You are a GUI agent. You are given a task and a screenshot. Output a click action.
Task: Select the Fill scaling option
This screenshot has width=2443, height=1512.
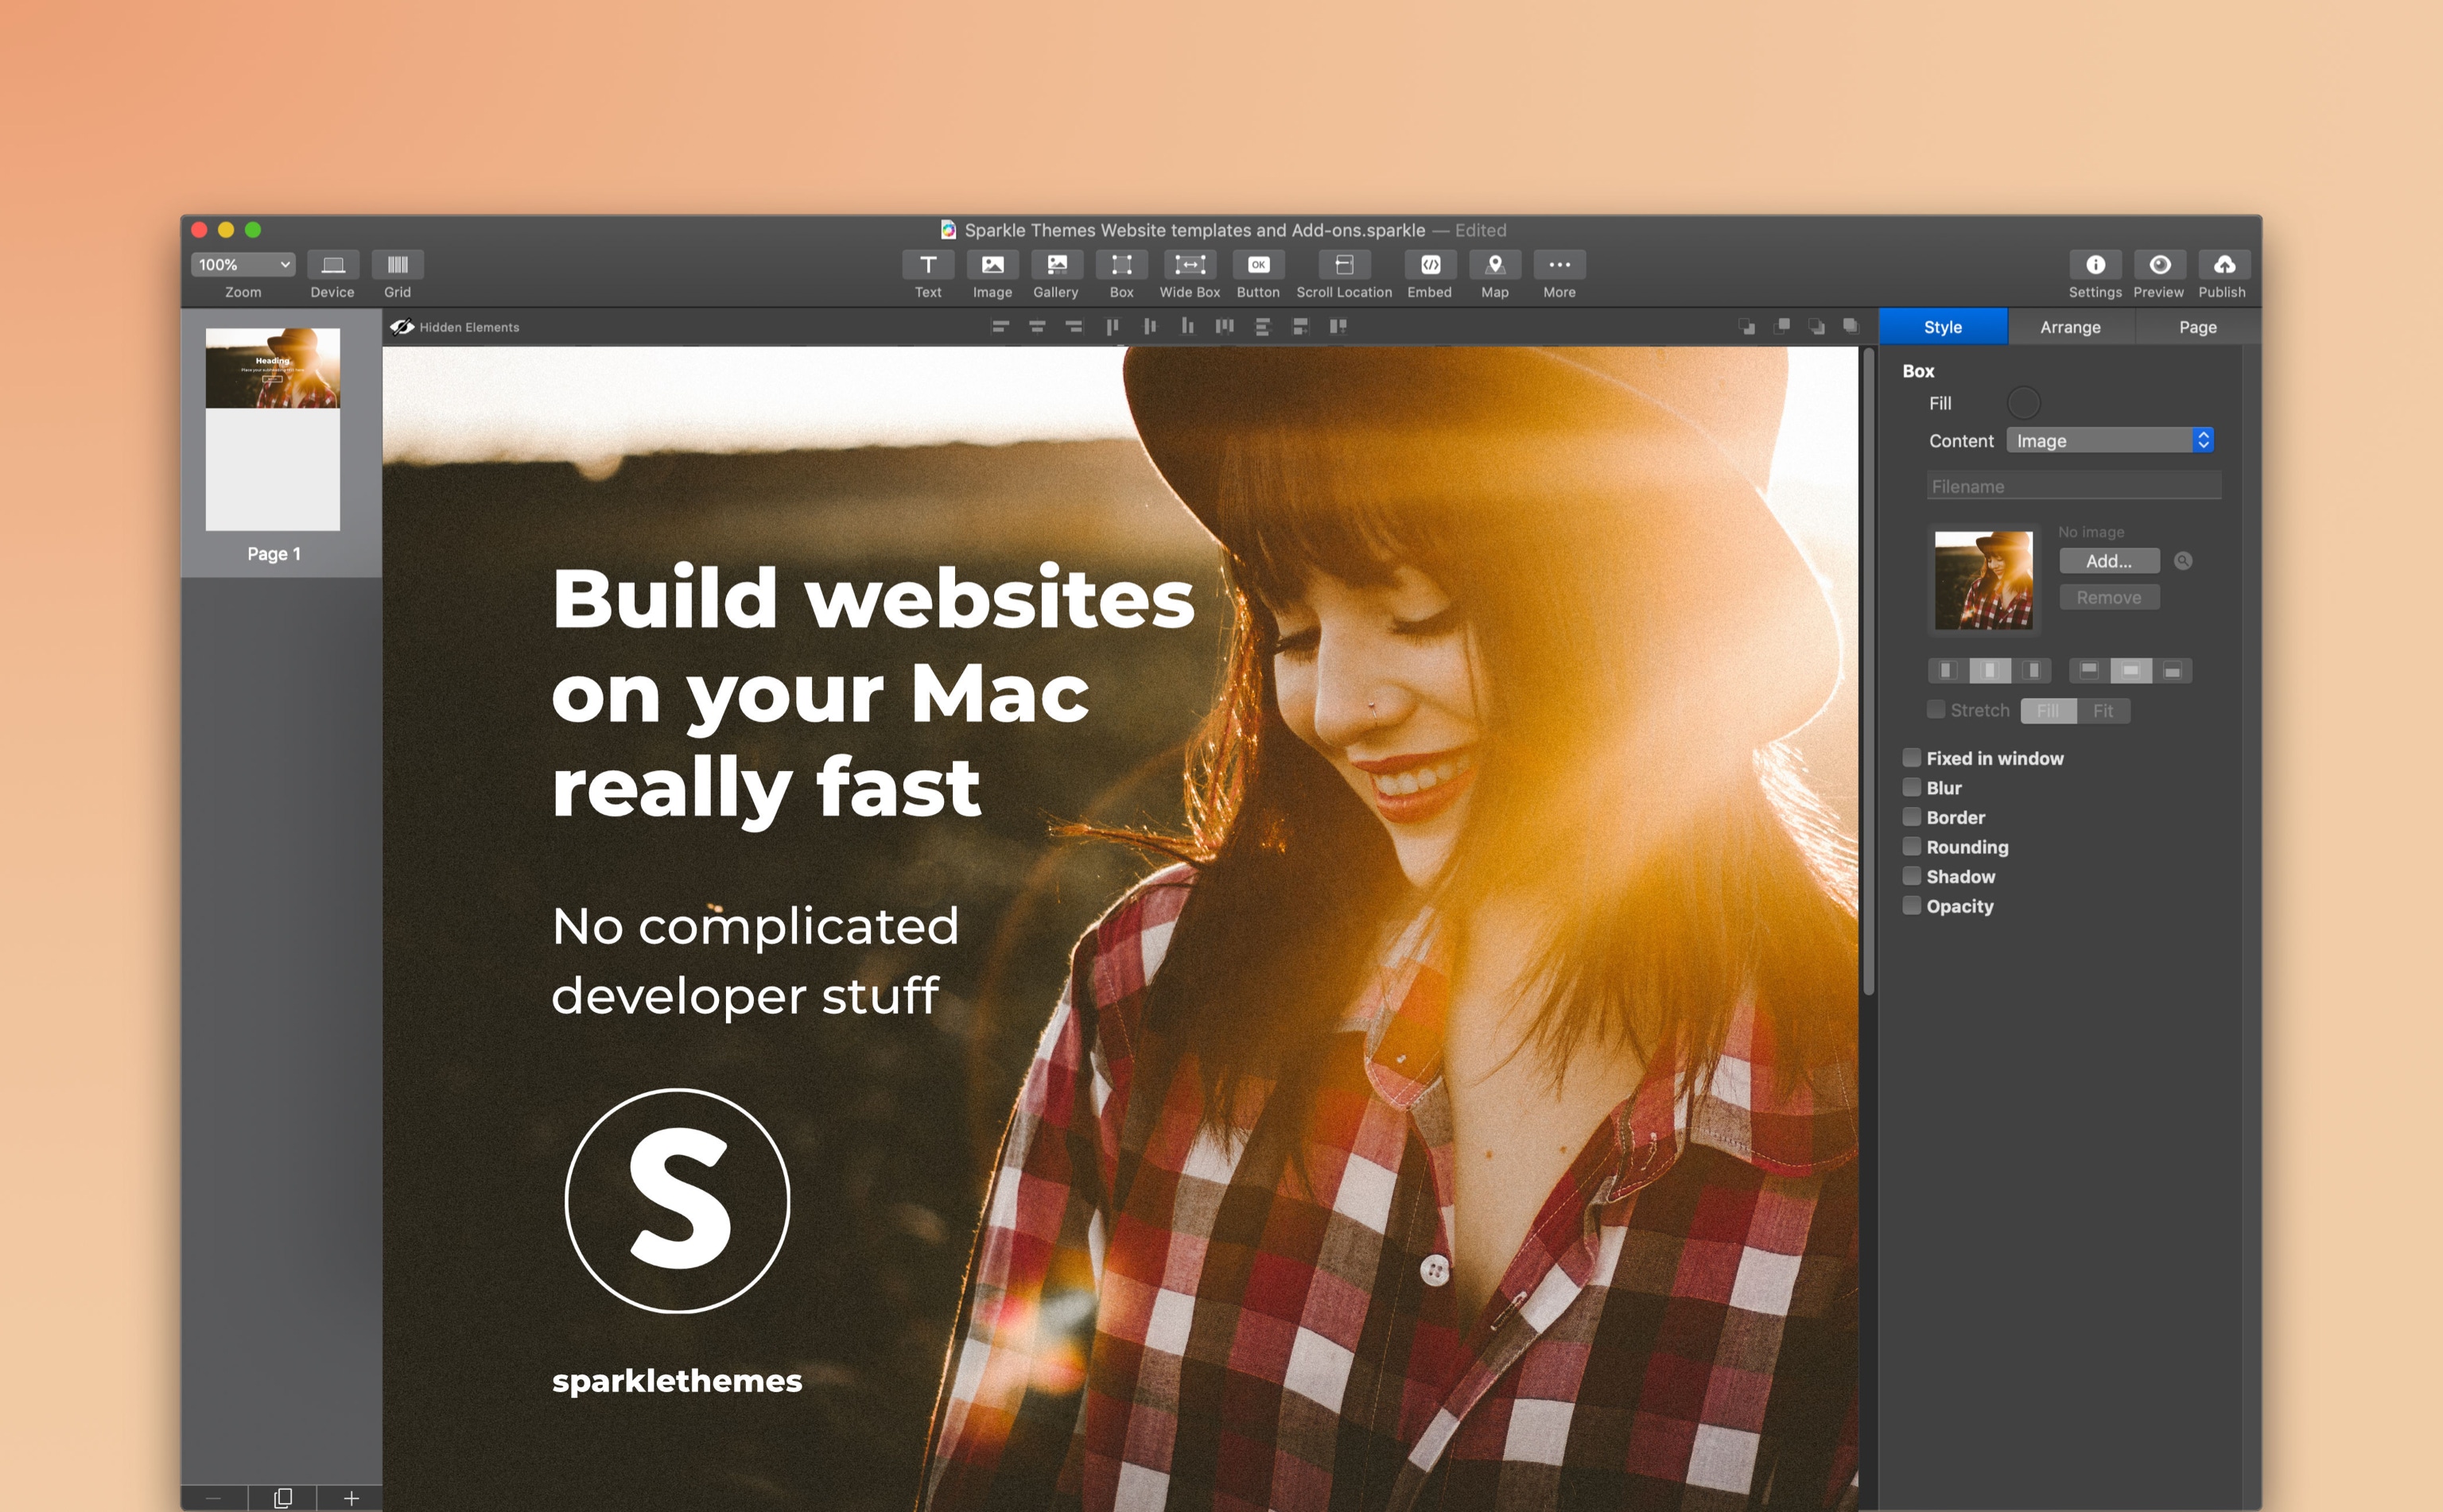(2048, 711)
